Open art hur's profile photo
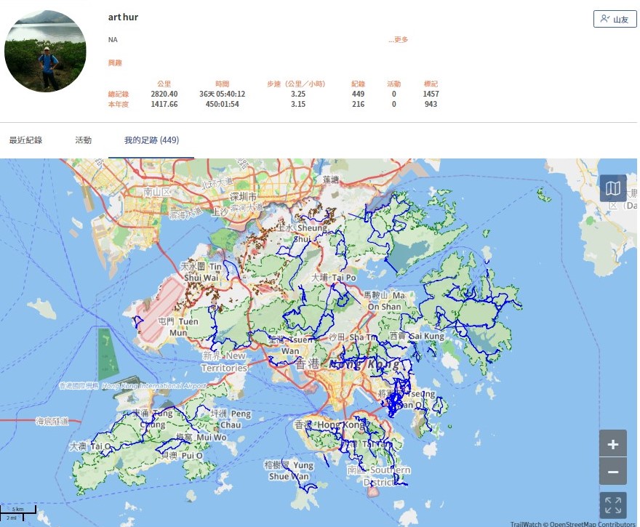This screenshot has width=640, height=527. click(x=45, y=51)
